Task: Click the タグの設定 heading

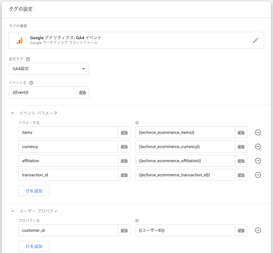Action: pyautogui.click(x=21, y=9)
